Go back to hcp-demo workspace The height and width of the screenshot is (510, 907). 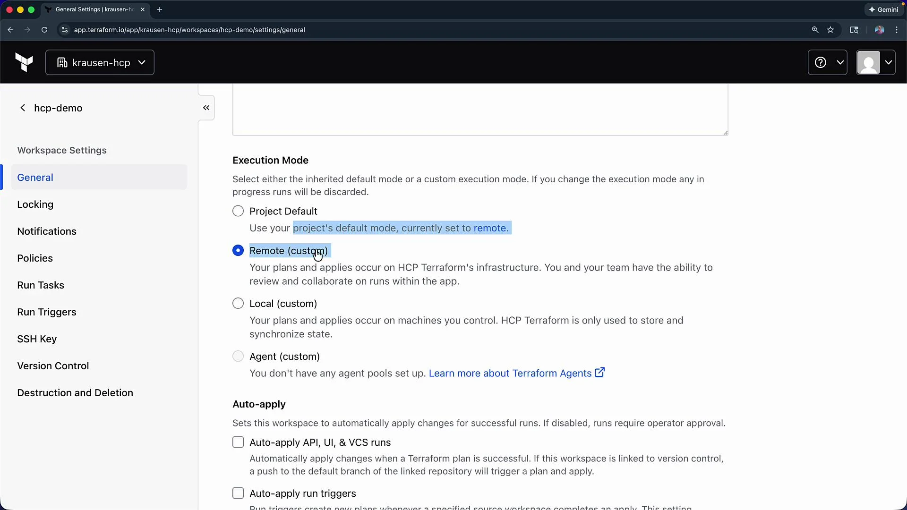[x=51, y=108]
